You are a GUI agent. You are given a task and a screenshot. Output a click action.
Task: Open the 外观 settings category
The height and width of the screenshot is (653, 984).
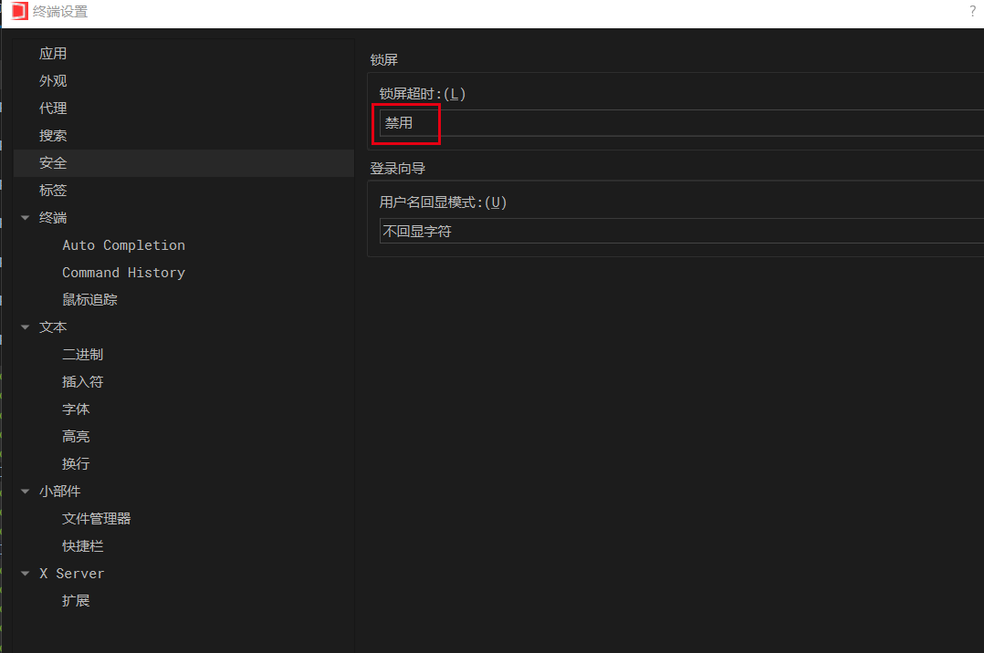(53, 81)
